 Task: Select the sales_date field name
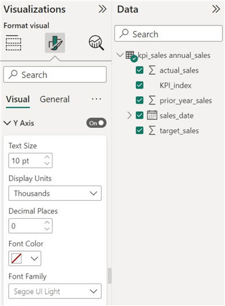[x=176, y=116]
